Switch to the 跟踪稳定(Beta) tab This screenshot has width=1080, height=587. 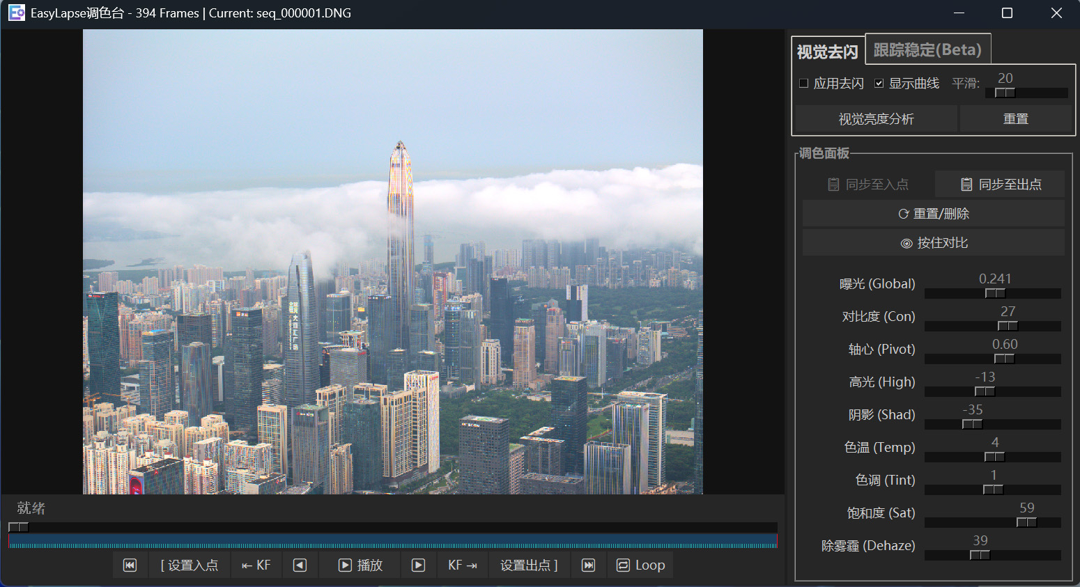[927, 49]
